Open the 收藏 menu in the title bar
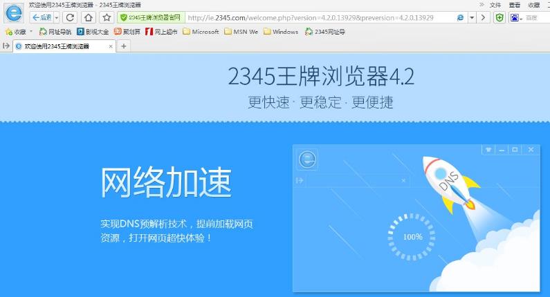The image size is (550, 297). pyautogui.click(x=534, y=5)
